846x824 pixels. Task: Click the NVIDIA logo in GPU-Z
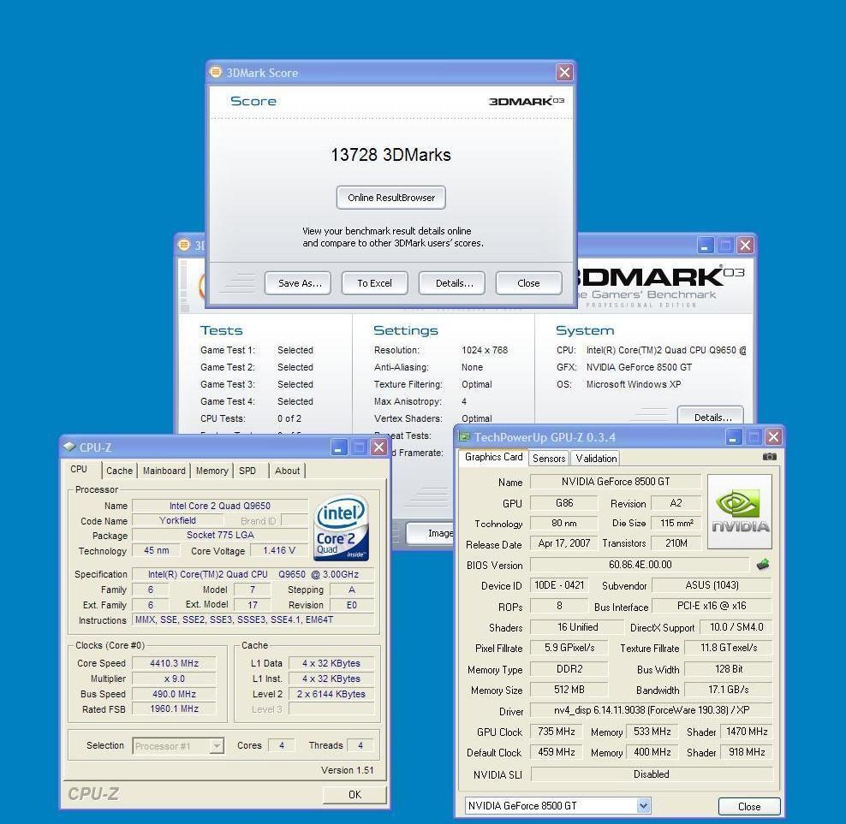740,511
